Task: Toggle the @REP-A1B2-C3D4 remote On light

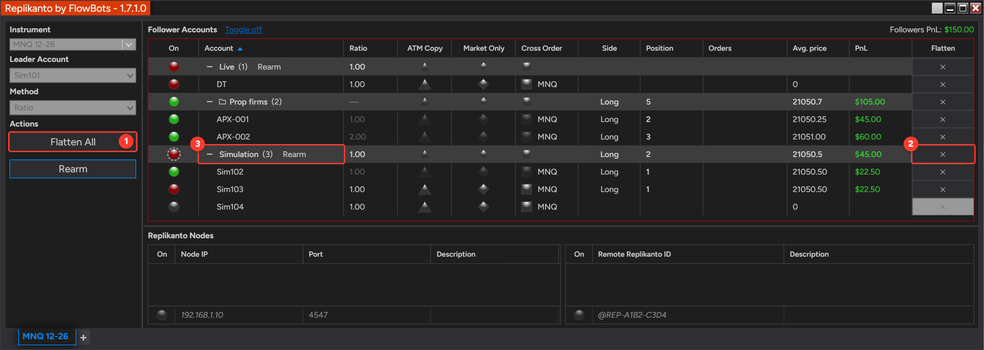Action: point(579,315)
